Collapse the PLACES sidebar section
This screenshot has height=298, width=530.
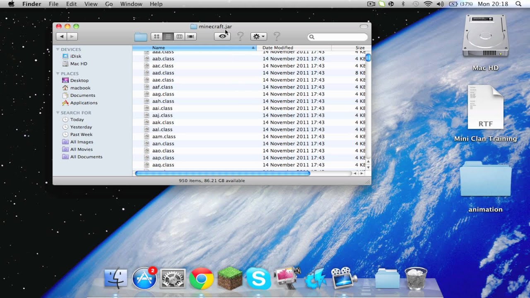pos(58,74)
